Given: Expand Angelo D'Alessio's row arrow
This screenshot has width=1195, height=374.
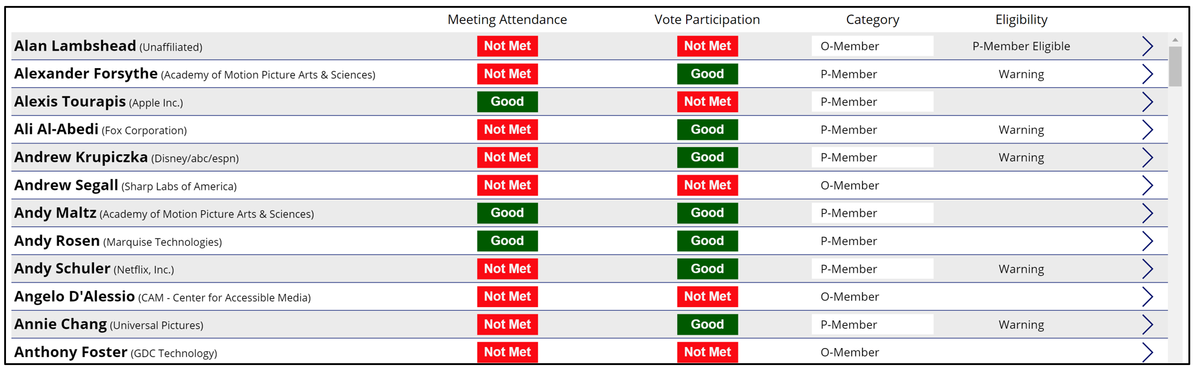Looking at the screenshot, I should click(x=1147, y=297).
